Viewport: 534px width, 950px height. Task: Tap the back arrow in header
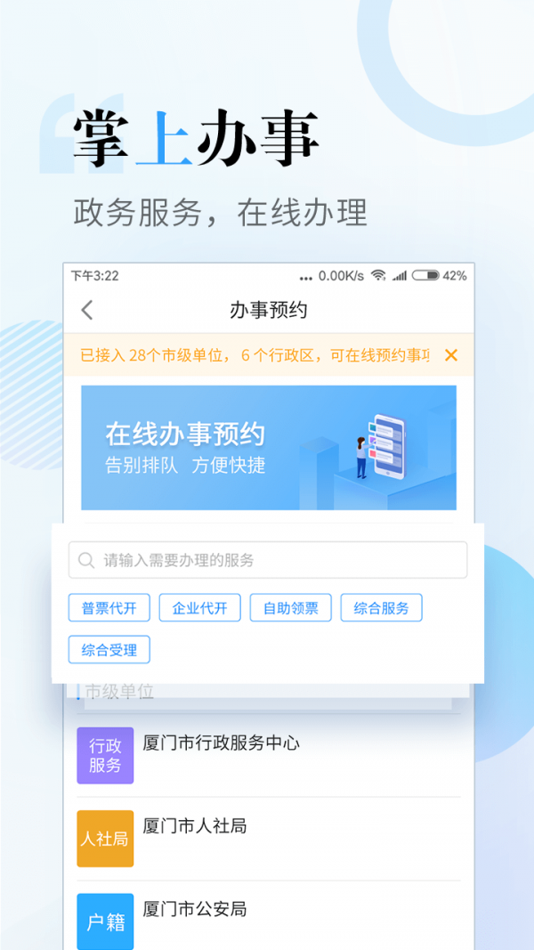coord(87,310)
